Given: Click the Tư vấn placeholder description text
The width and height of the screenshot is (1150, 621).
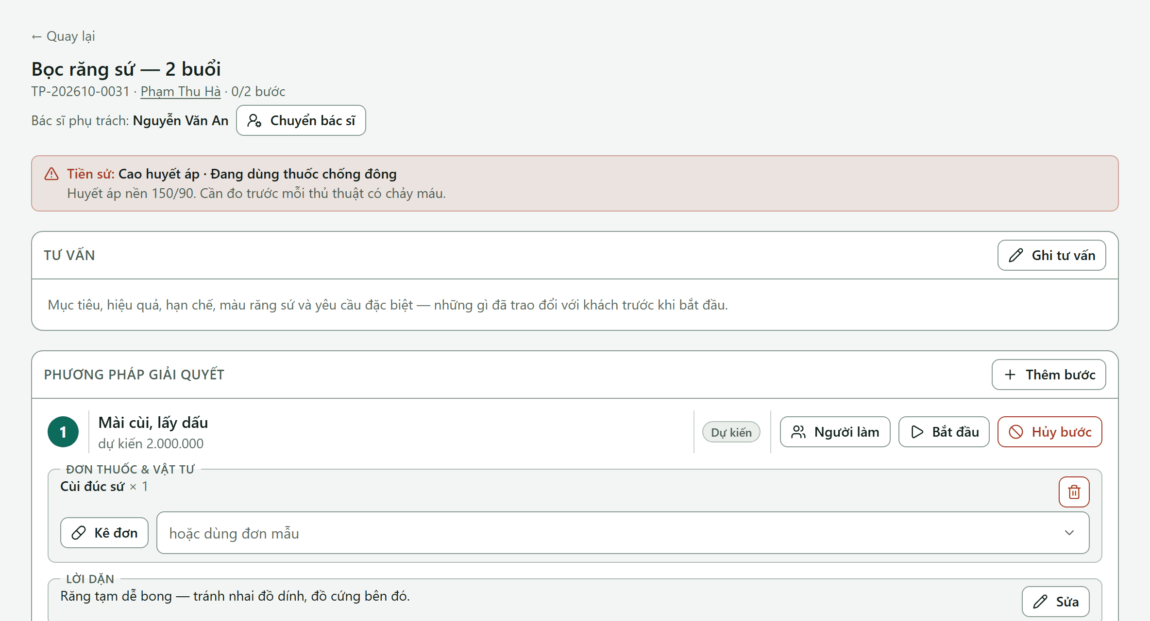Looking at the screenshot, I should click(x=388, y=305).
